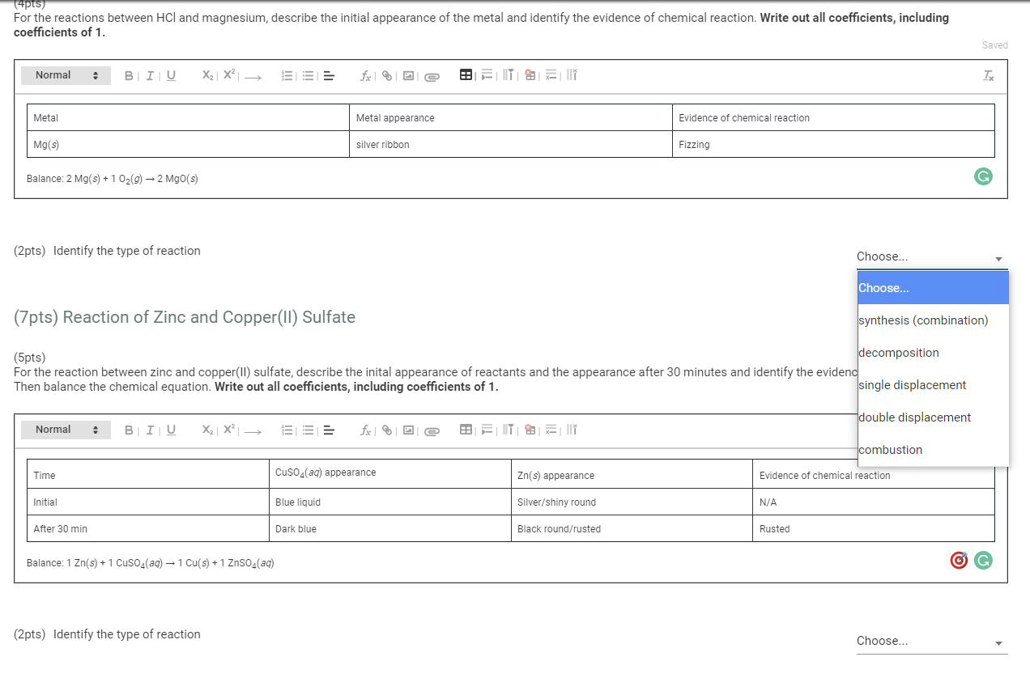Open Grammarly icon in magnesium editor

tap(982, 176)
